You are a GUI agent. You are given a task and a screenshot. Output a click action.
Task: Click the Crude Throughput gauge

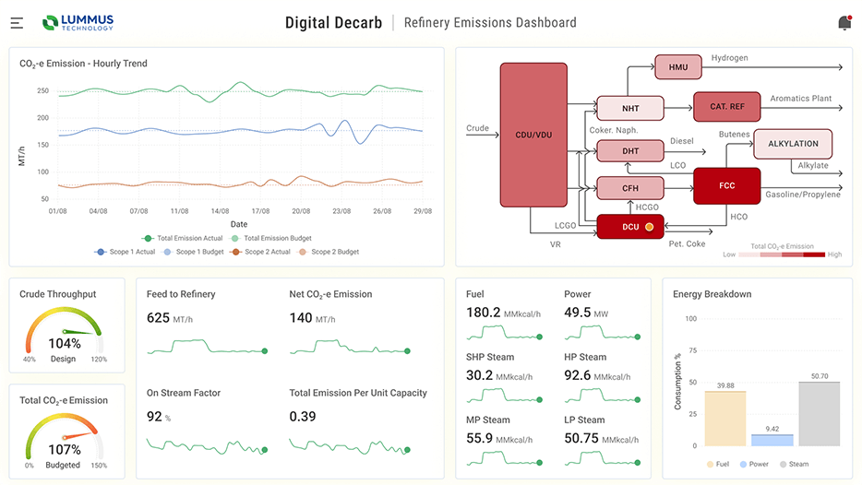pos(65,333)
